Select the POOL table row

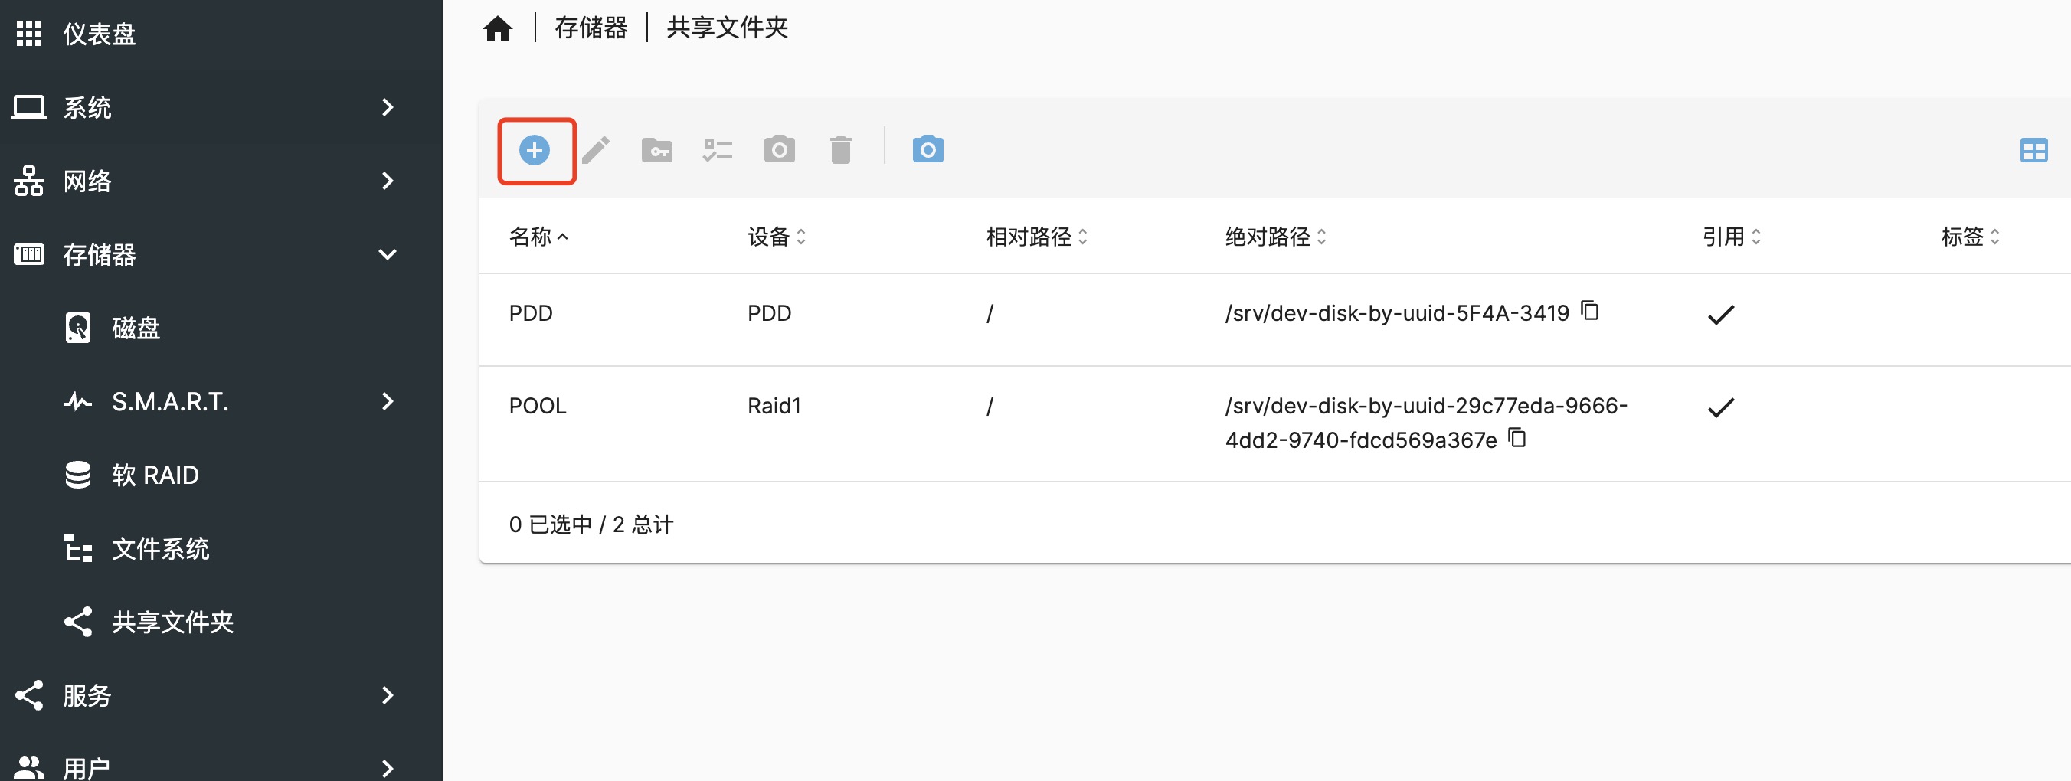885,423
